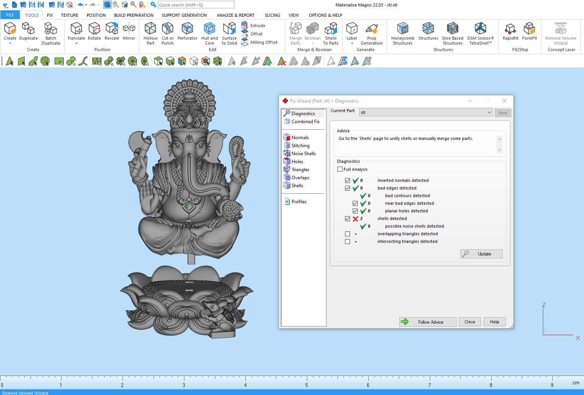The image size is (584, 395).
Task: Open the FIX ribbon tab
Action: (x=50, y=15)
